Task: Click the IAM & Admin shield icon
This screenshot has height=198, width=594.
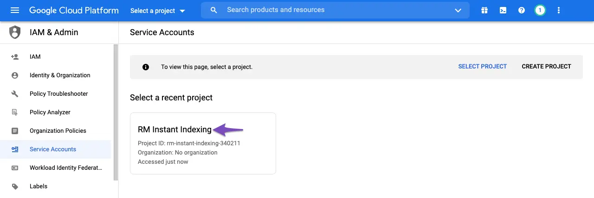Action: (x=15, y=32)
